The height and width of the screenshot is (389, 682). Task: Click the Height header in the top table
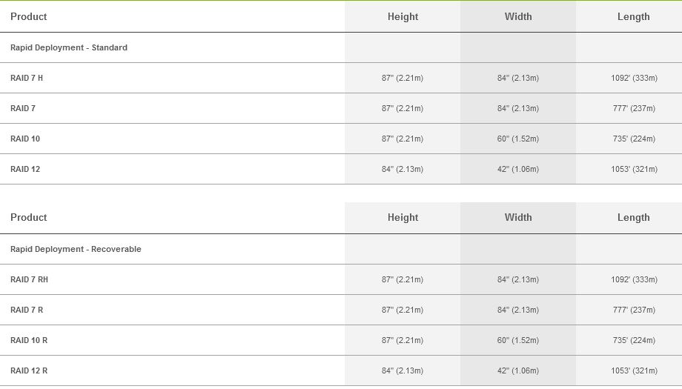click(x=403, y=16)
